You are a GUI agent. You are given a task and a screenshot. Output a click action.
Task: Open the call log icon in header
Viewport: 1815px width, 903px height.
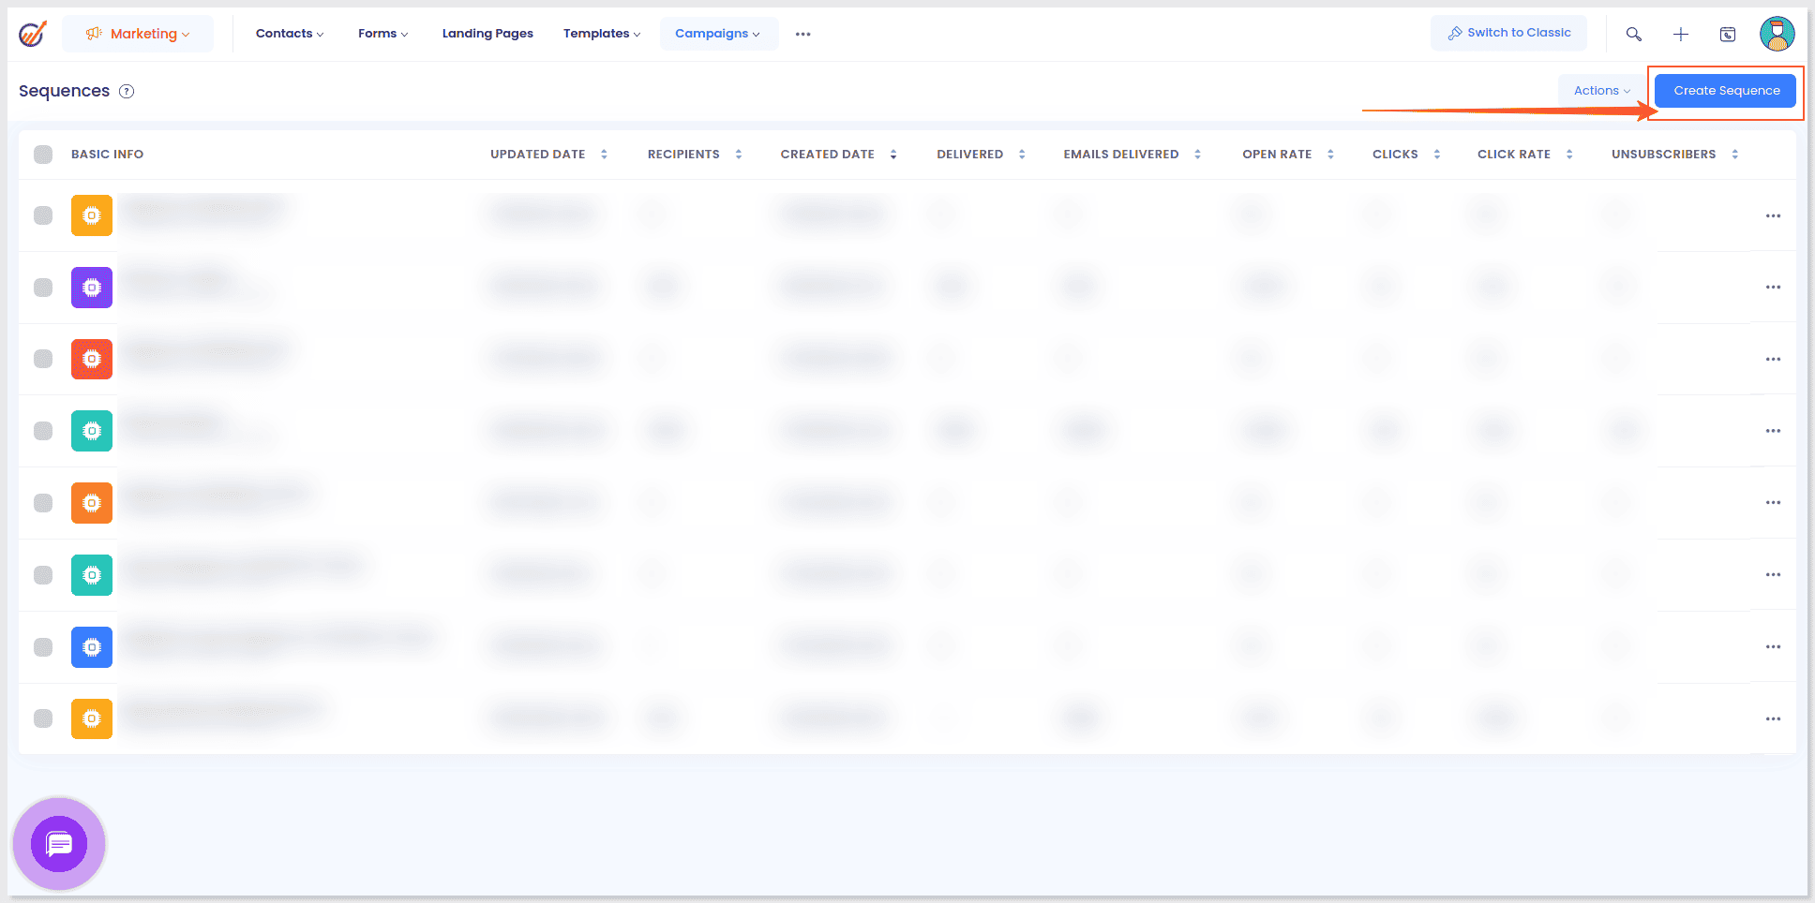[x=1727, y=34]
